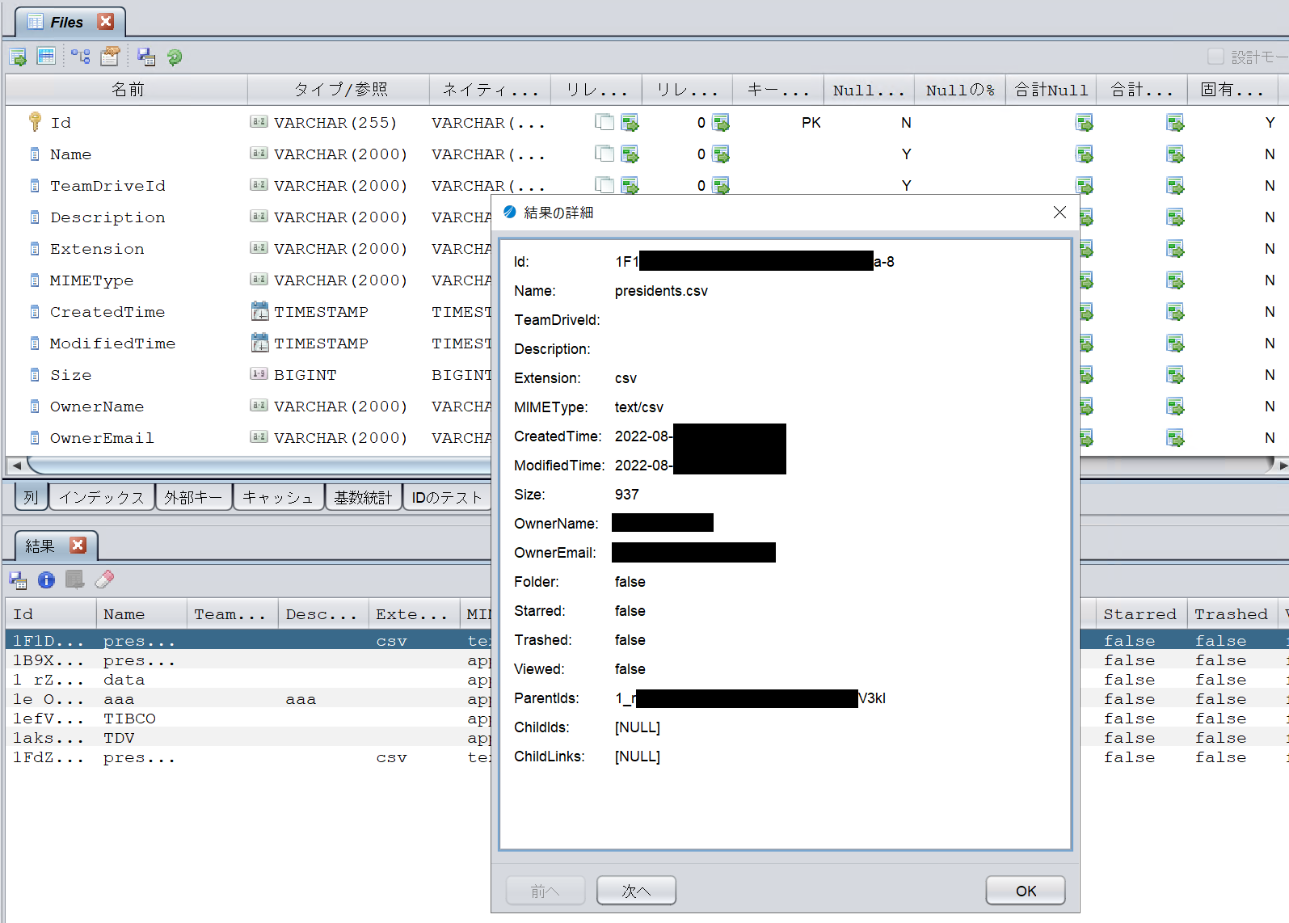Screen dimensions: 1289x923
Task: Click the table view icon in top toolbar
Action: 46,57
